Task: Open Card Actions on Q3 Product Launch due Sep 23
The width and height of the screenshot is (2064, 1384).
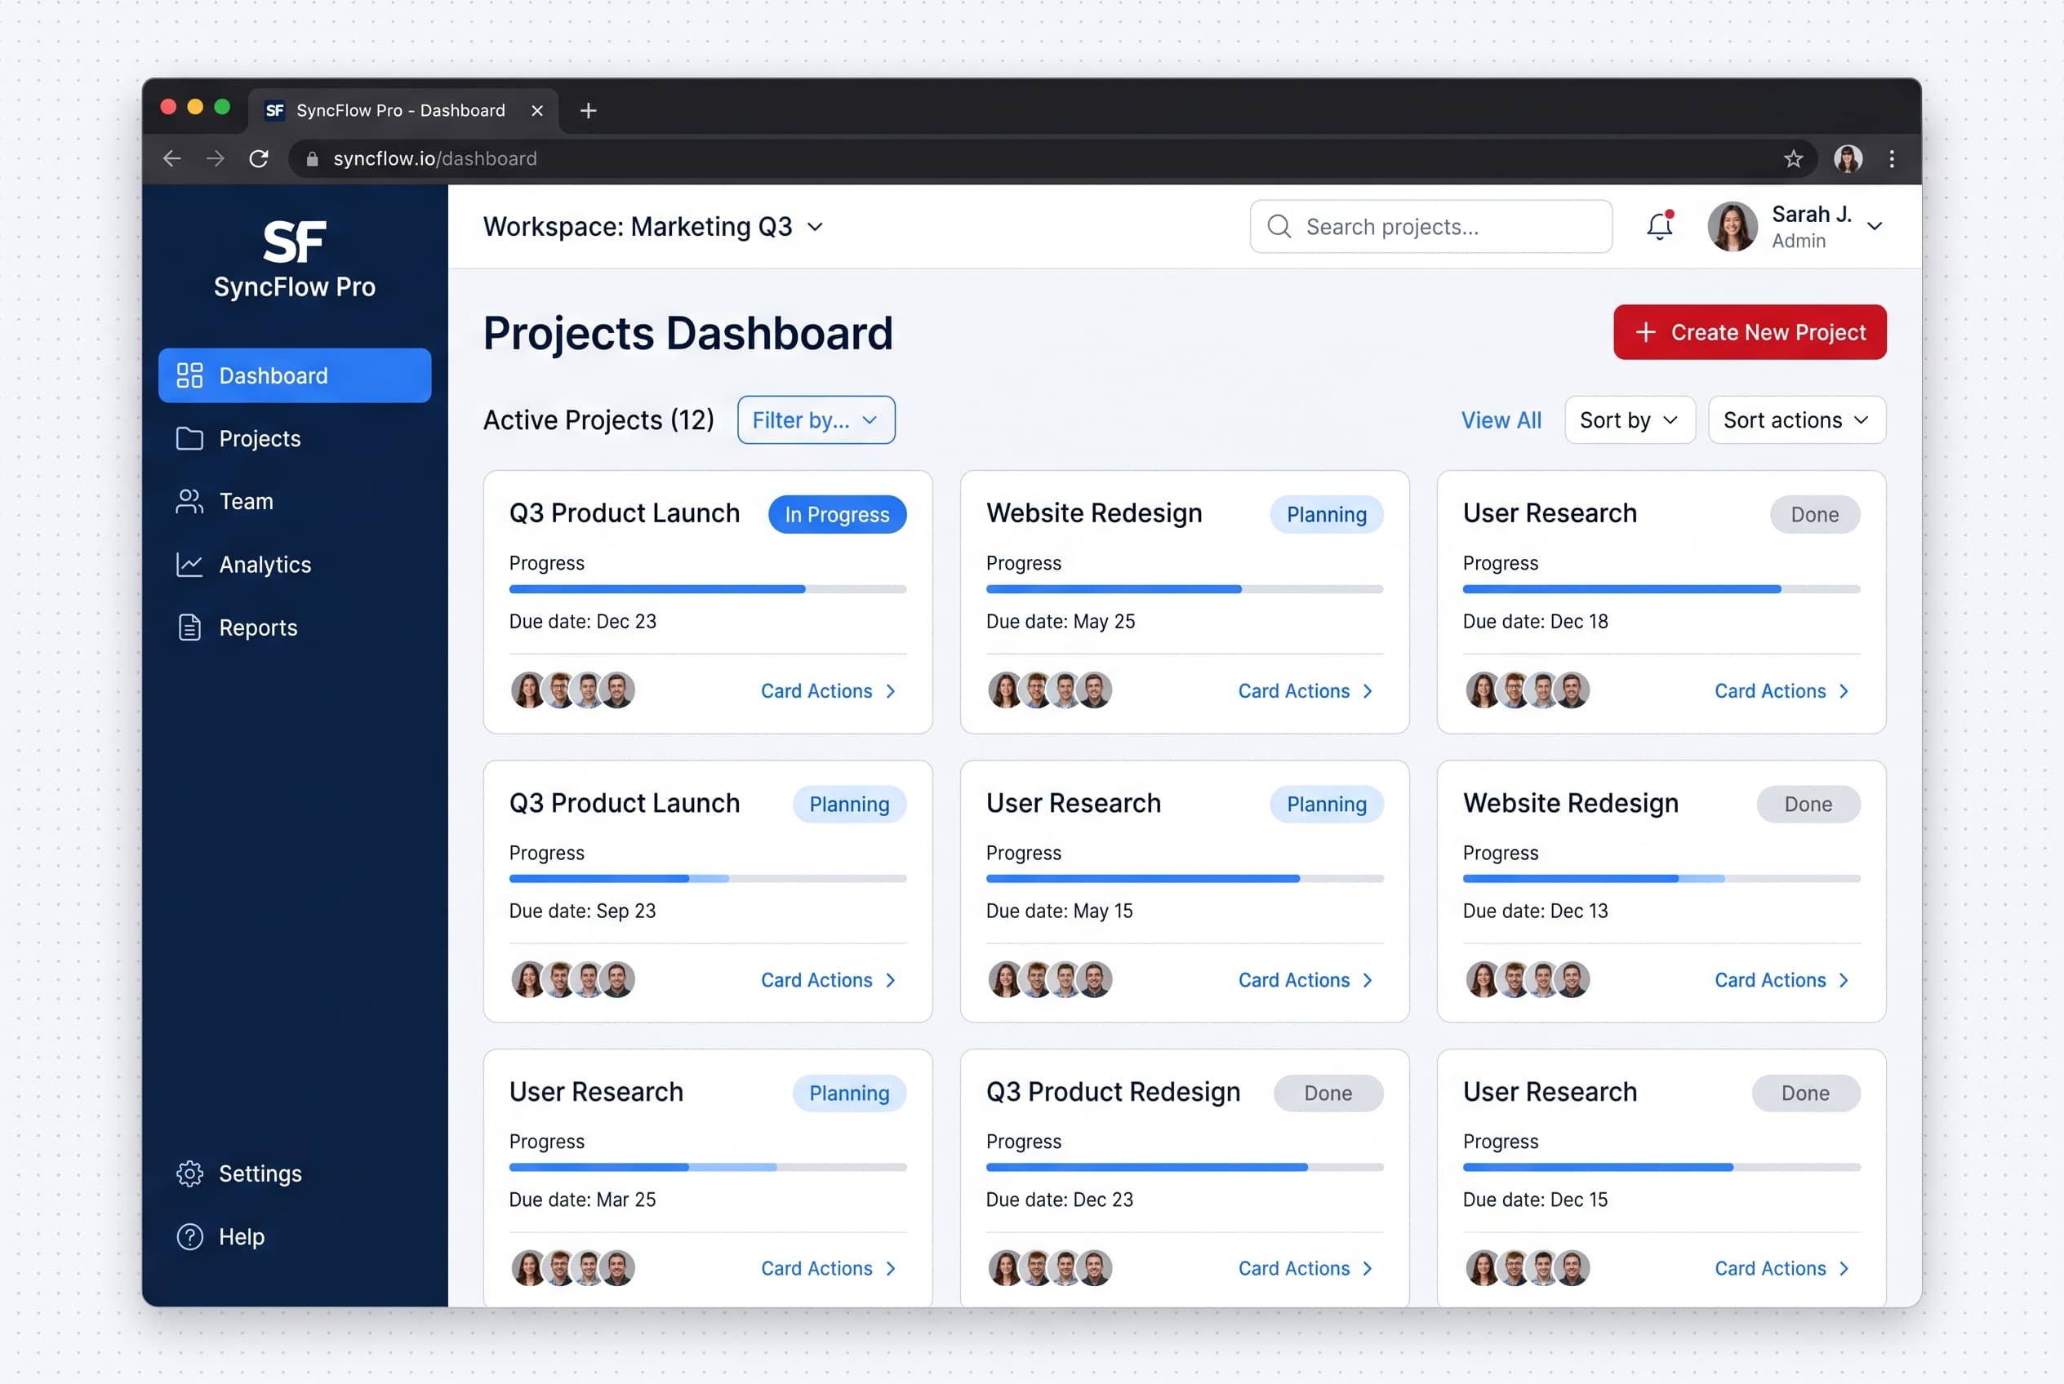Action: click(829, 980)
